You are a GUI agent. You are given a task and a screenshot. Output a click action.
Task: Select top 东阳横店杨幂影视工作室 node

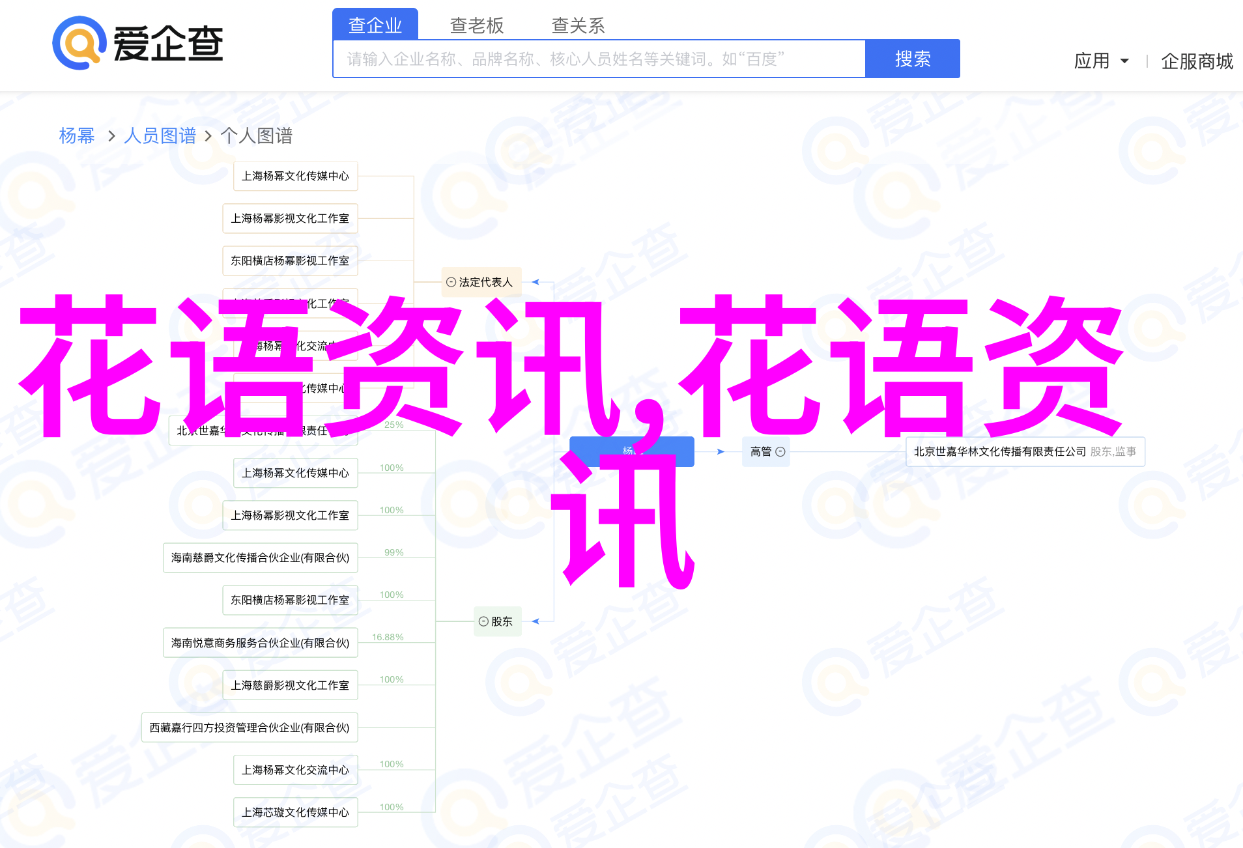point(291,261)
